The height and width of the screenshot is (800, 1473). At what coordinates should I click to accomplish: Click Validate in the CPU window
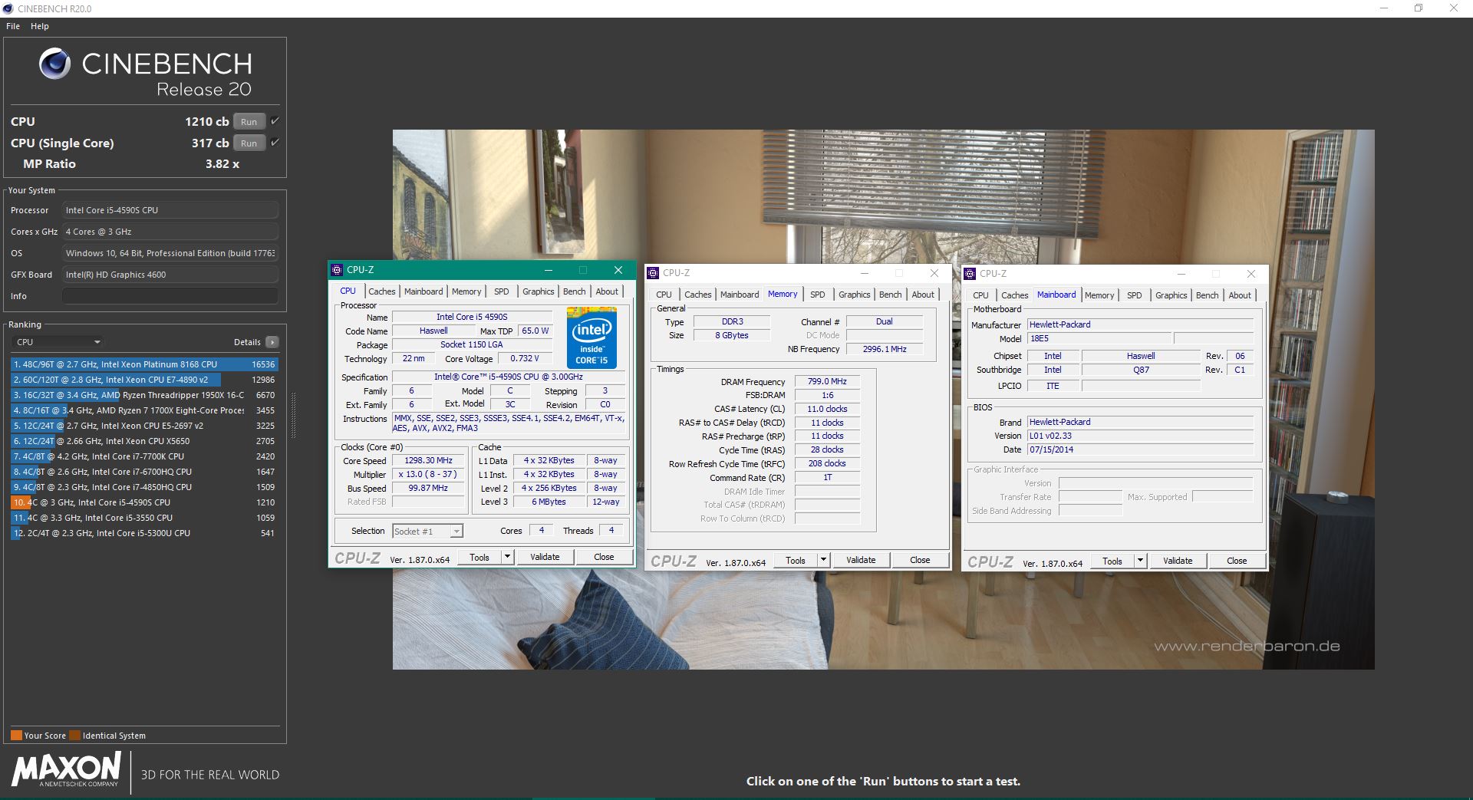pos(545,557)
